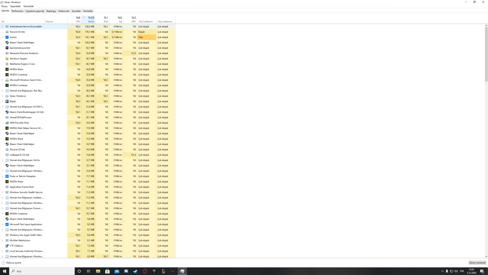Click the vertical scrollbar down arrow
The width and height of the screenshot is (488, 275).
(486, 256)
